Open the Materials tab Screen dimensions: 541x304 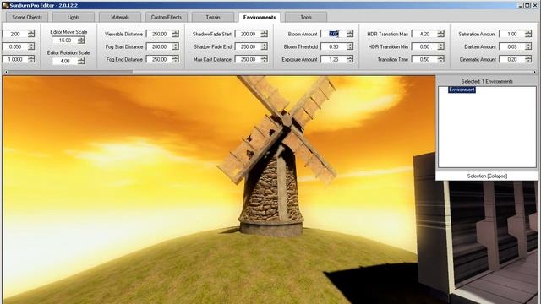pos(120,17)
